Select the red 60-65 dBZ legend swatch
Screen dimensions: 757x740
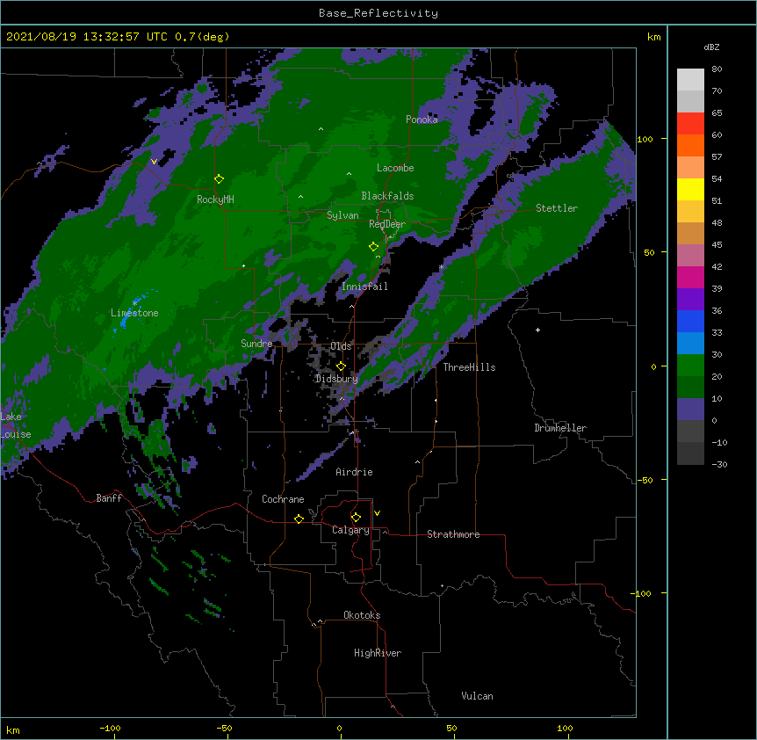tap(690, 124)
